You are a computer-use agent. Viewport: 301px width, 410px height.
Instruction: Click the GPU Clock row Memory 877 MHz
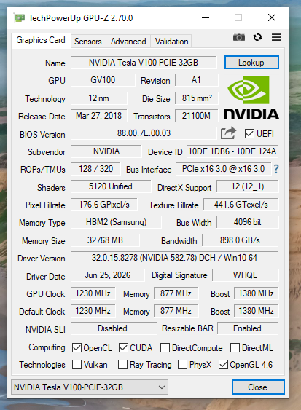[x=176, y=293]
